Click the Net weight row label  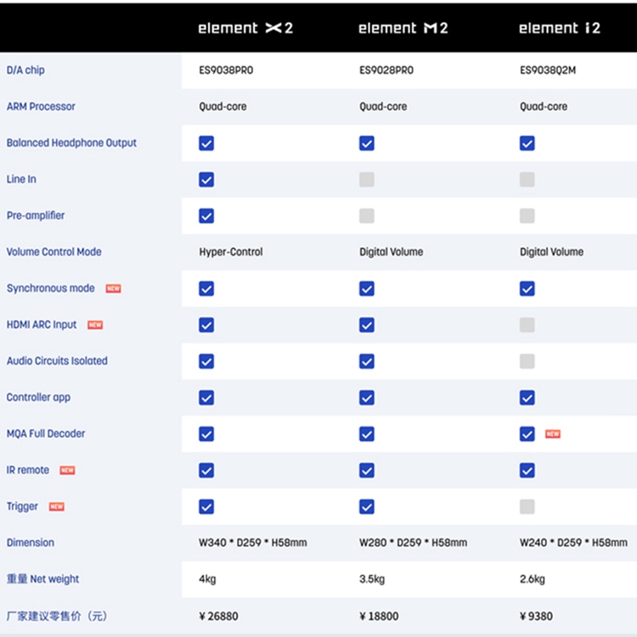[43, 579]
